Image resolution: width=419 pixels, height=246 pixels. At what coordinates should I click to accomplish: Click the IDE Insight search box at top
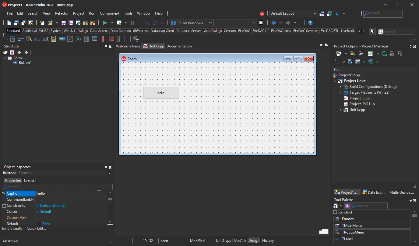(x=383, y=13)
